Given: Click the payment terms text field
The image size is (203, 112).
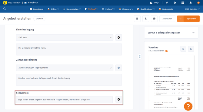Looking at the screenshot, I should [x=69, y=80].
